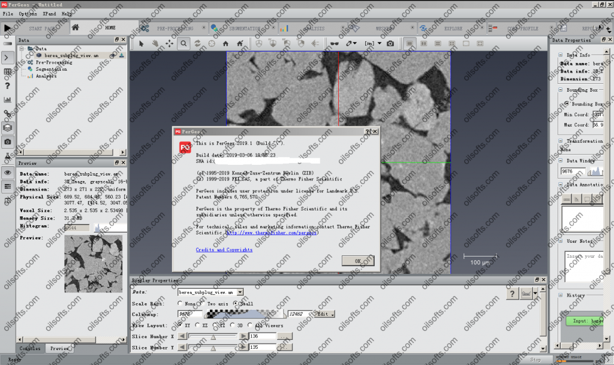614x365 pixels.
Task: Select the four viewers layout icon
Action: (452, 43)
